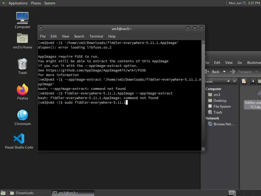The height and width of the screenshot is (196, 261).
Task: Close the terminal window
Action: [x=201, y=28]
